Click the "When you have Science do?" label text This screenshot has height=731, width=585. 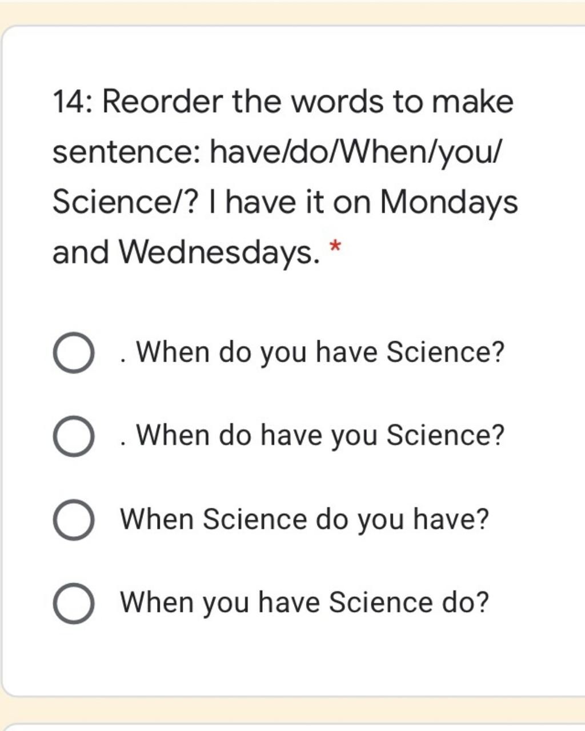[304, 603]
